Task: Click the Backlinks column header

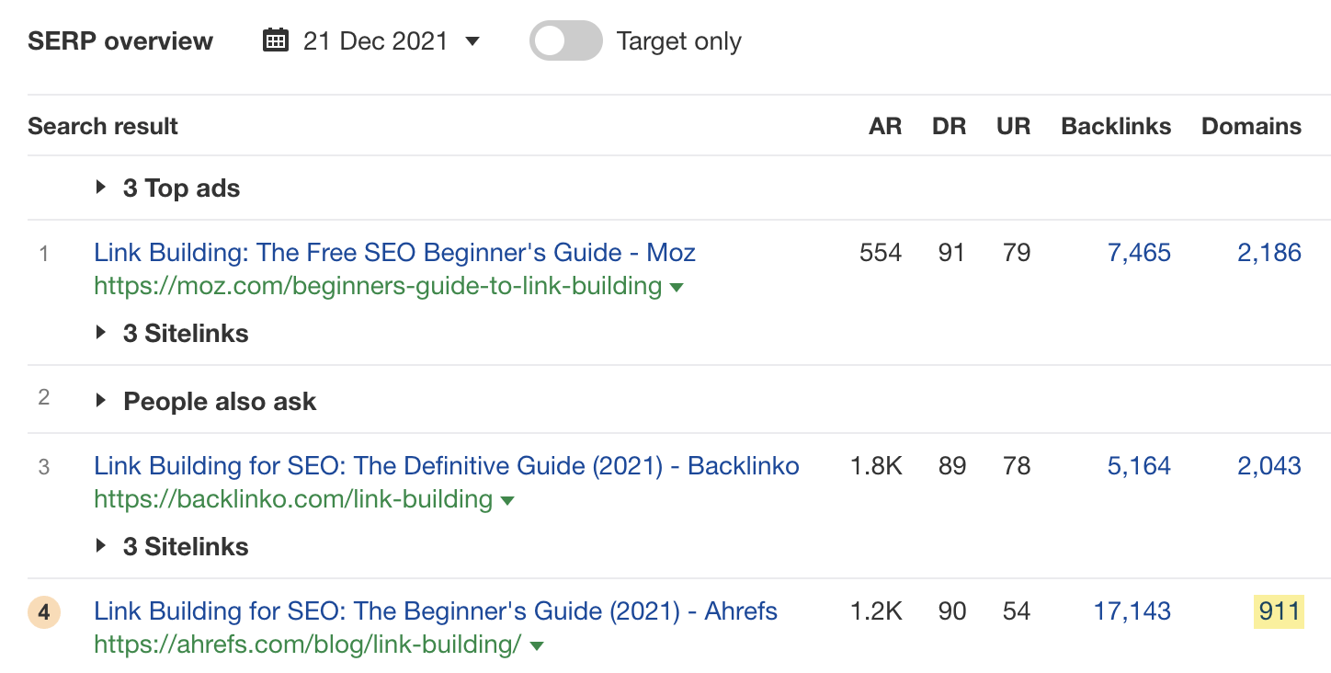Action: pyautogui.click(x=1116, y=126)
